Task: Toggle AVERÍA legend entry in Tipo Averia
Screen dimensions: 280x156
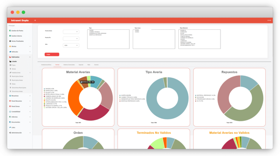Action: point(125,95)
